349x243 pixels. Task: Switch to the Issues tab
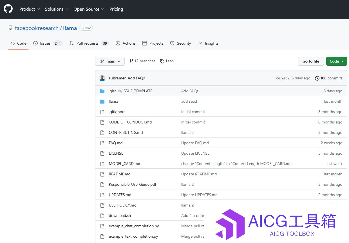[48, 43]
